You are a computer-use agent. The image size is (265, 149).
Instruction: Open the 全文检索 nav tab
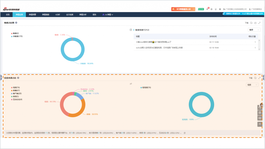pos(70,15)
